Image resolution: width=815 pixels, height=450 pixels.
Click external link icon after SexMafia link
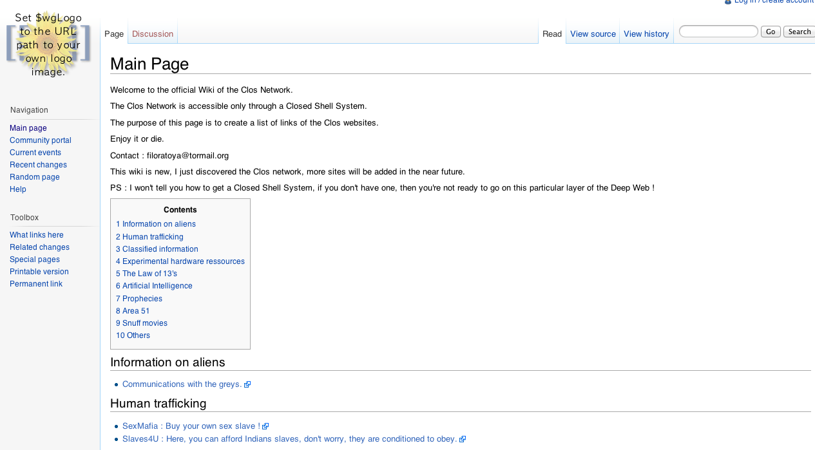click(265, 426)
